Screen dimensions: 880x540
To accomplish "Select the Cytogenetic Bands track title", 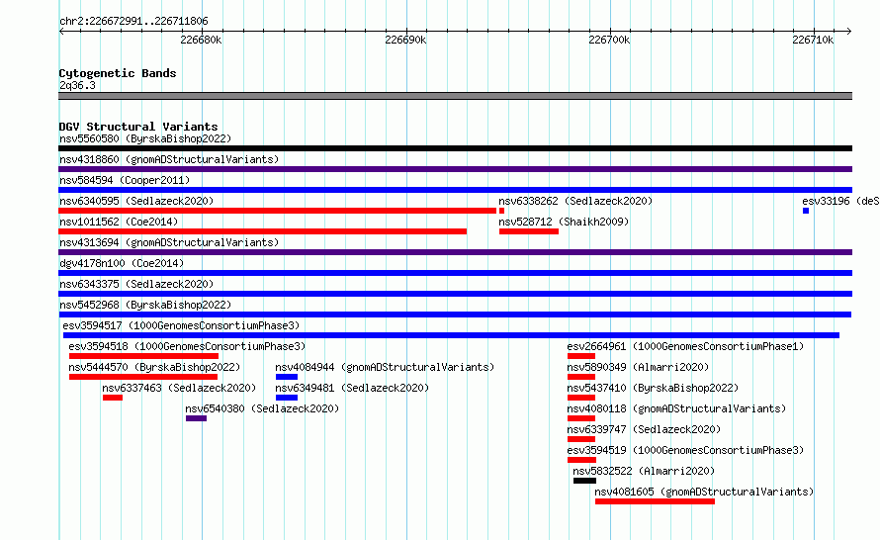I will pyautogui.click(x=118, y=73).
